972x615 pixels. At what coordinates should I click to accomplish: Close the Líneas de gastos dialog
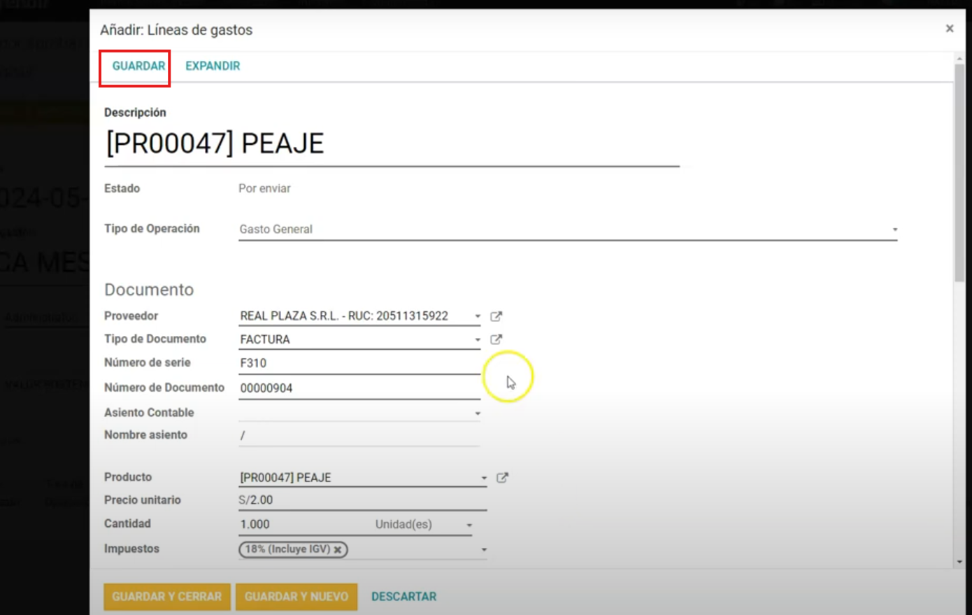coord(950,28)
